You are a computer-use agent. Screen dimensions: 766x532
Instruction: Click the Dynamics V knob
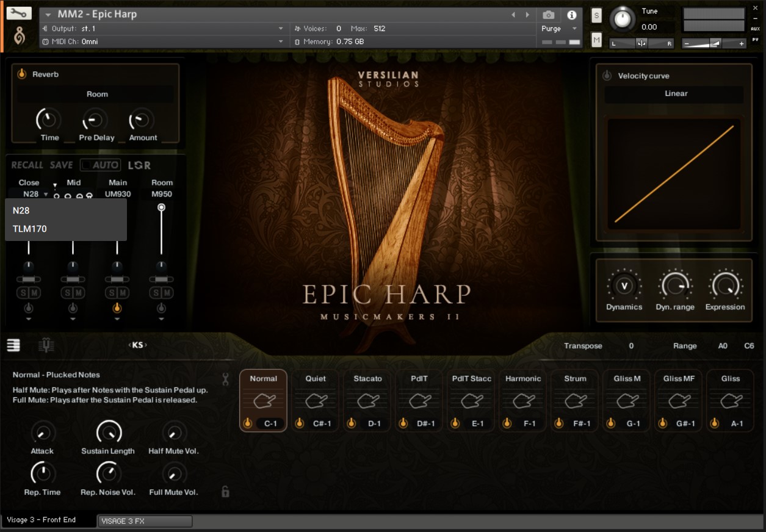click(624, 286)
